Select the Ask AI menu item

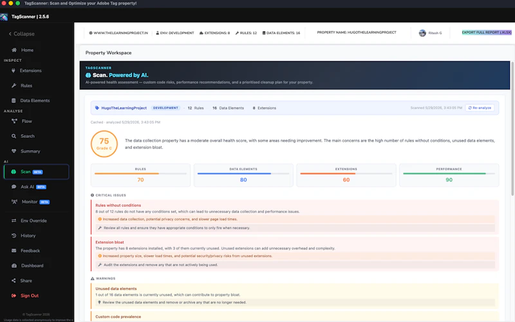point(27,187)
